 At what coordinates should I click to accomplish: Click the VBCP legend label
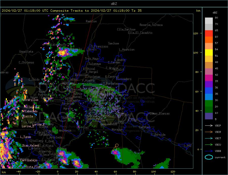tap(218, 125)
